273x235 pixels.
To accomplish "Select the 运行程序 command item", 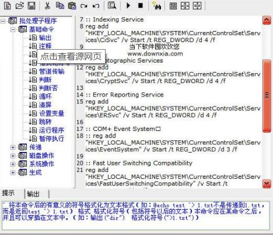I will click(52, 130).
